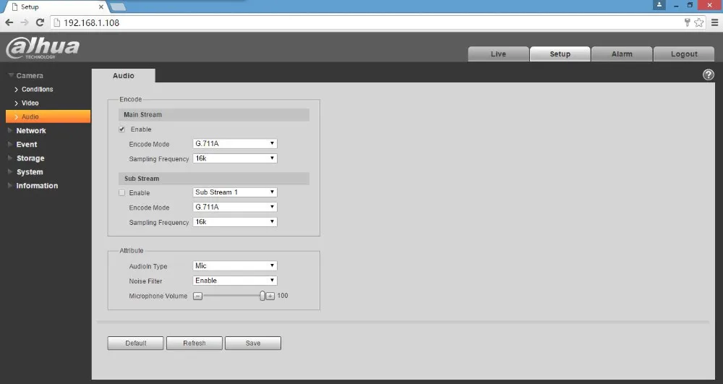Open the Chrome hamburger menu

pos(715,22)
